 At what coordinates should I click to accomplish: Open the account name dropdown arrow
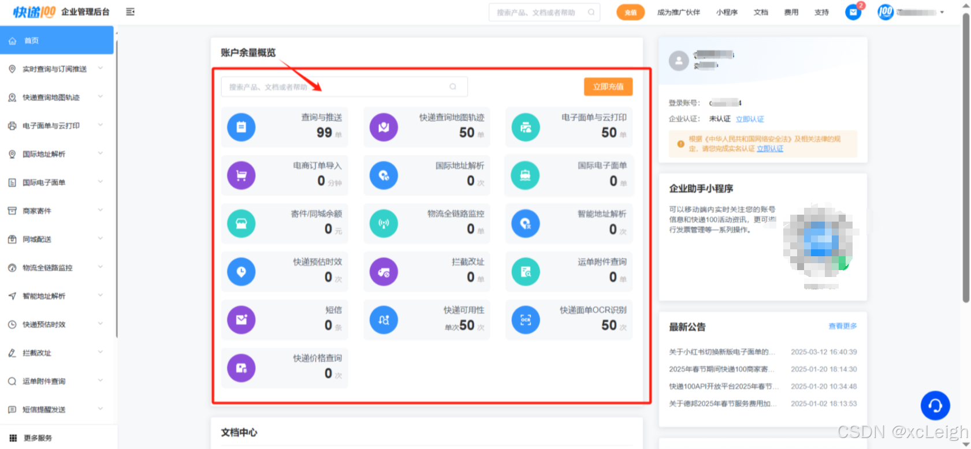(x=942, y=12)
